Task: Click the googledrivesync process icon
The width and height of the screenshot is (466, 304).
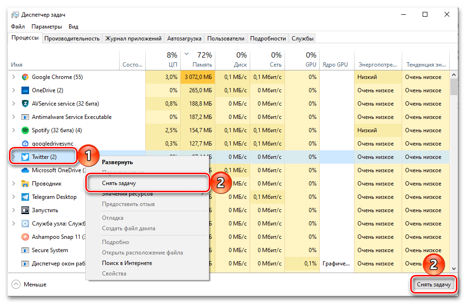Action: 25,144
